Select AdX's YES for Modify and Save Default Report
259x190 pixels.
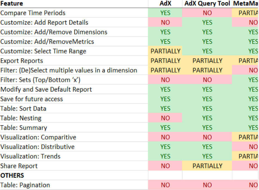point(165,89)
